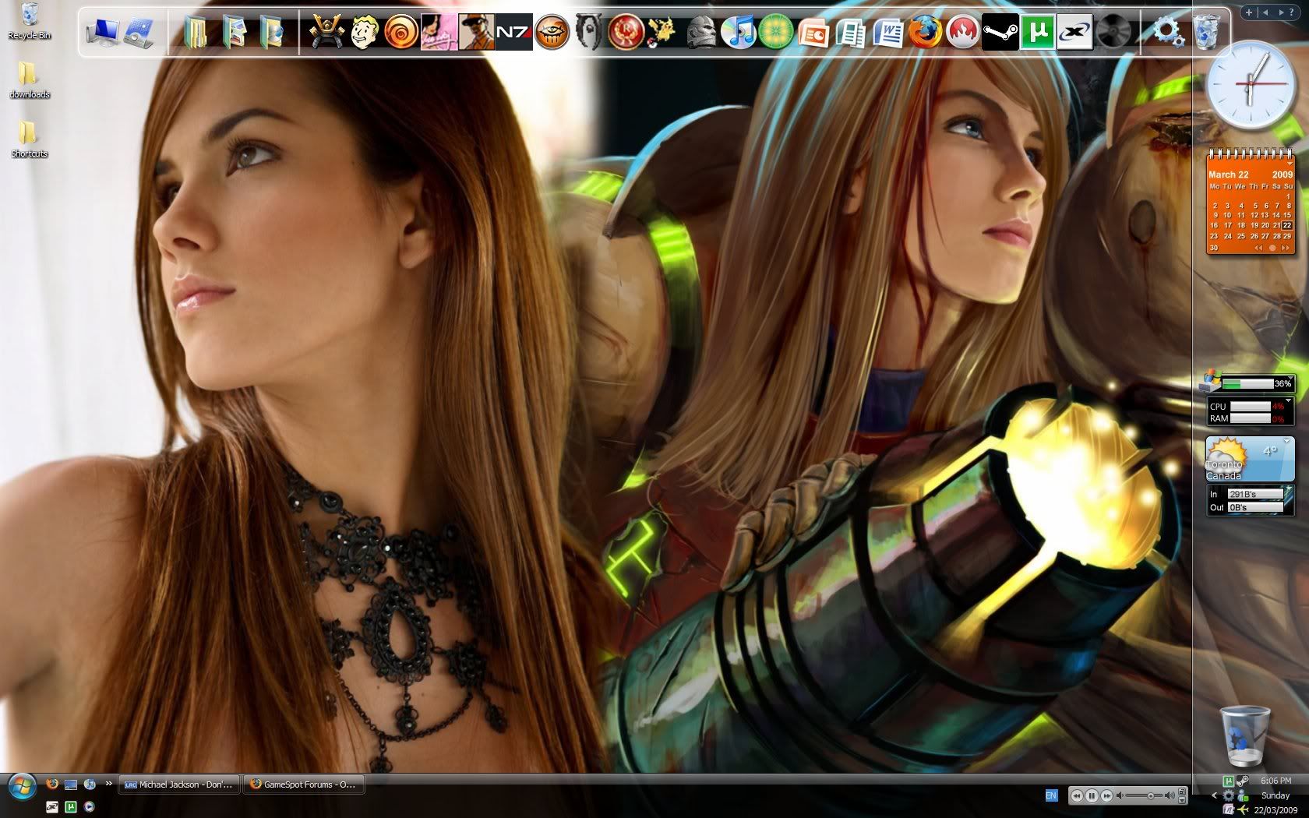Image resolution: width=1309 pixels, height=818 pixels.
Task: Click Steam icon in system tray
Action: click(1243, 781)
